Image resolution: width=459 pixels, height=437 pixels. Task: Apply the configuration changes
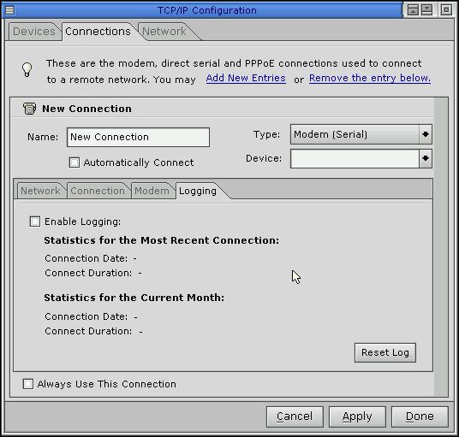357,416
